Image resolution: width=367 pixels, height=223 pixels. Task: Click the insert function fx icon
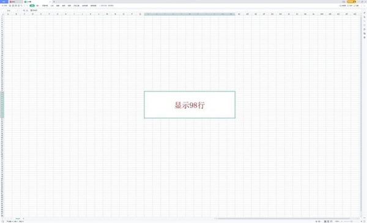point(27,10)
